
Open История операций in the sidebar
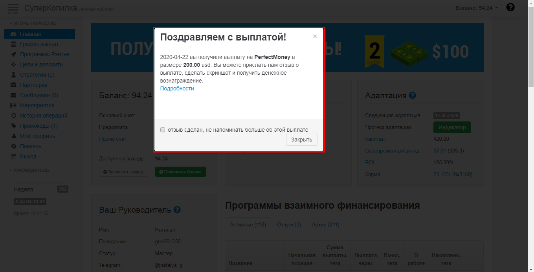[44, 116]
